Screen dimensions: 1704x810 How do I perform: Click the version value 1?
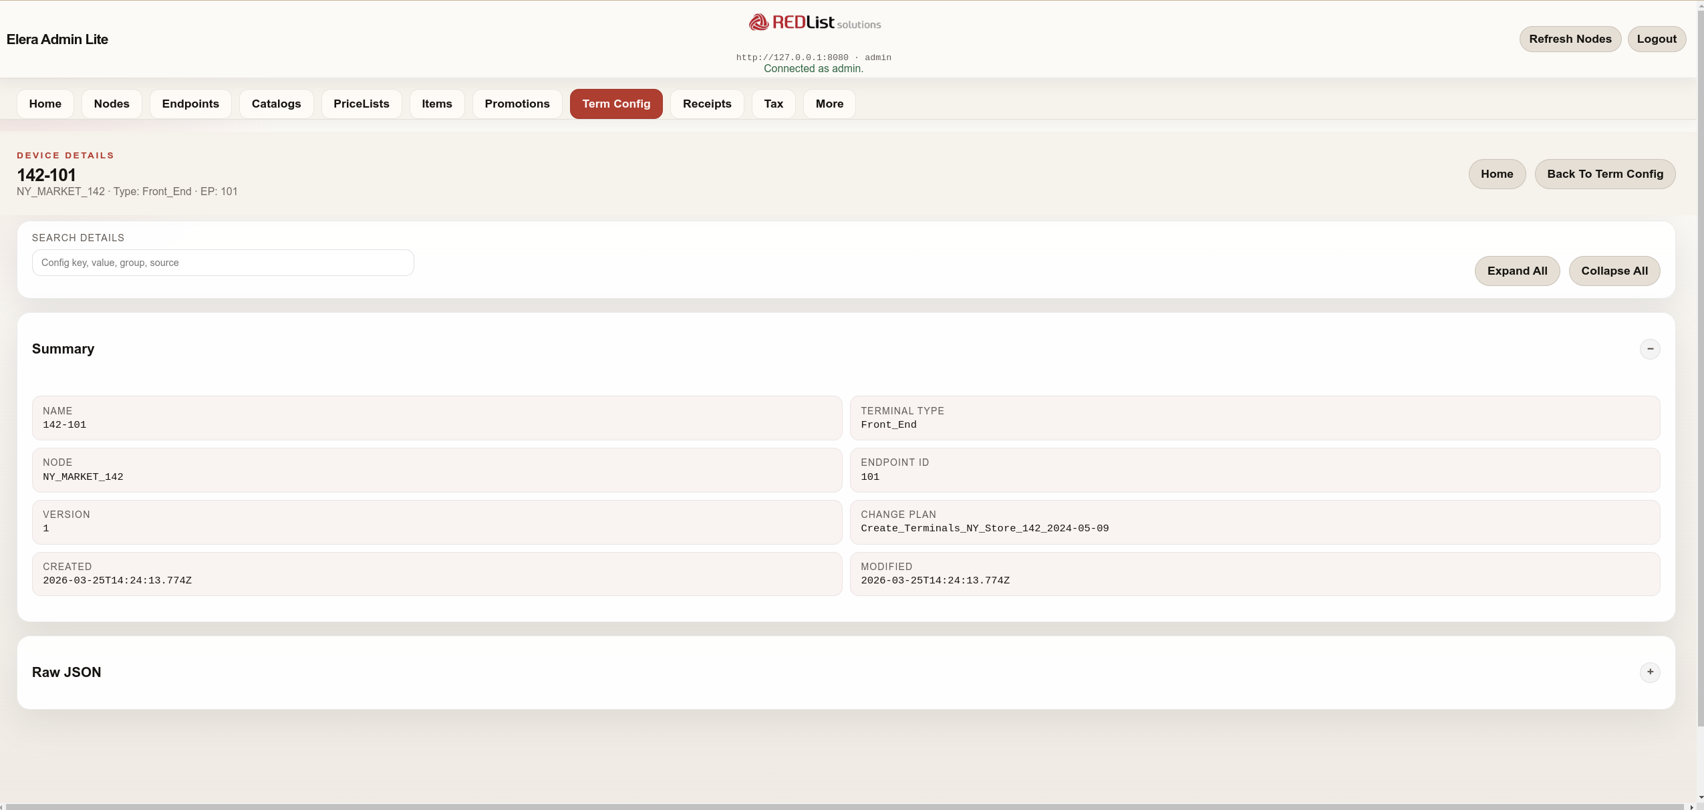46,528
